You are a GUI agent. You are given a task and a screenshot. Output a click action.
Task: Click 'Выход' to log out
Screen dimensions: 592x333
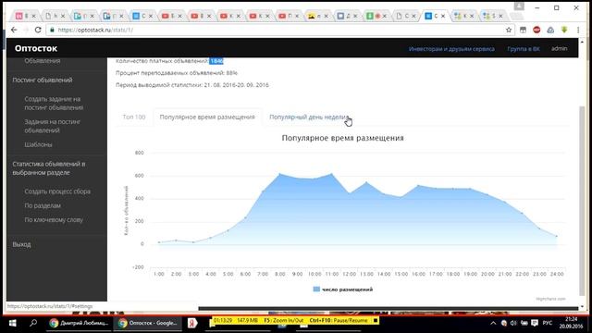click(21, 244)
